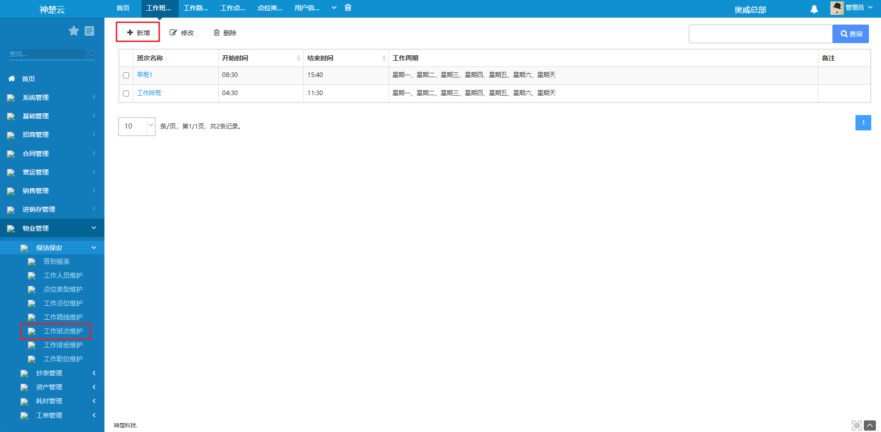
Task: Click the scroll-to-top arrow icon
Action: point(870,426)
